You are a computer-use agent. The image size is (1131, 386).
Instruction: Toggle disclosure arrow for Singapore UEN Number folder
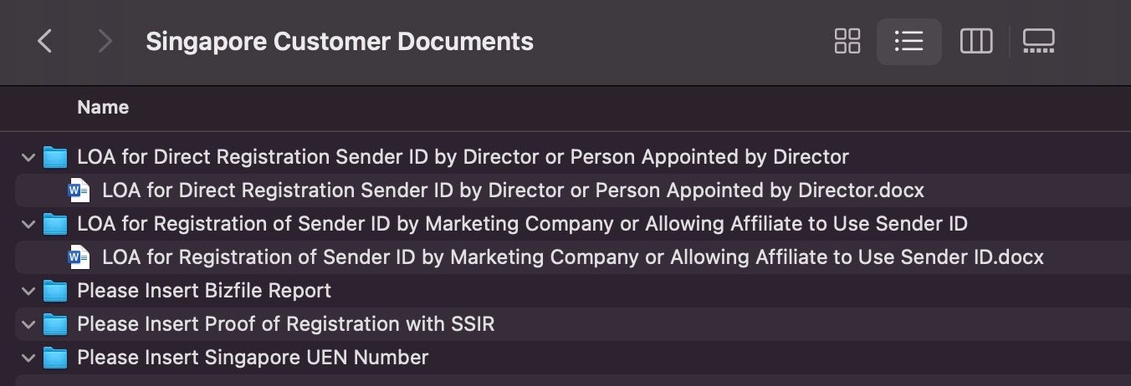click(x=28, y=358)
